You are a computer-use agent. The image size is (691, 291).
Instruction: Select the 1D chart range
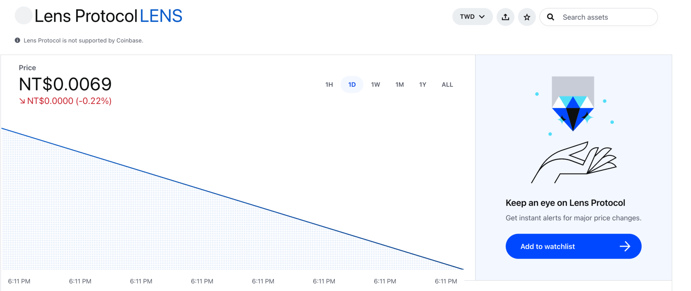352,84
